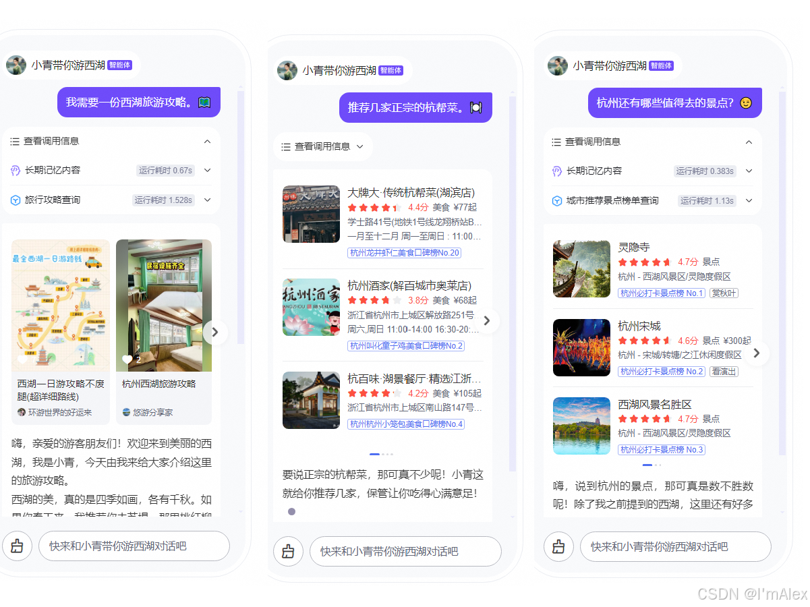810x607 pixels.
Task: Click the middle panel vertical scrollbar
Action: (x=513, y=283)
